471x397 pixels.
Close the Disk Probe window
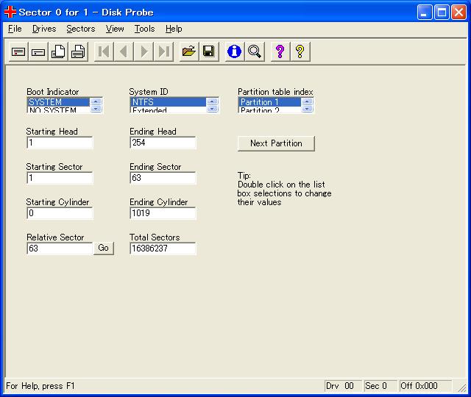coord(459,12)
